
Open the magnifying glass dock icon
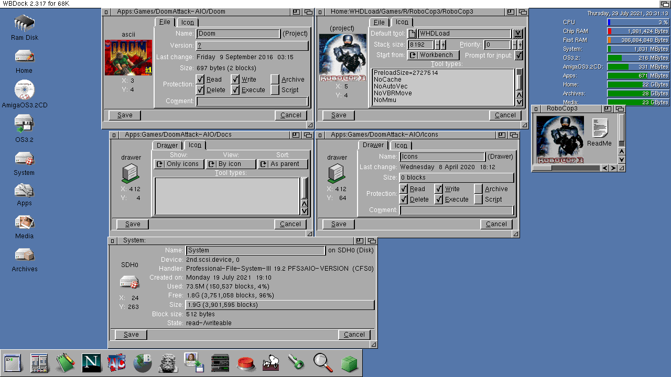(323, 363)
